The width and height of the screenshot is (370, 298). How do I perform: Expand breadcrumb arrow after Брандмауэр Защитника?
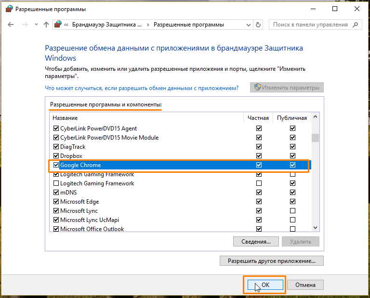point(148,25)
